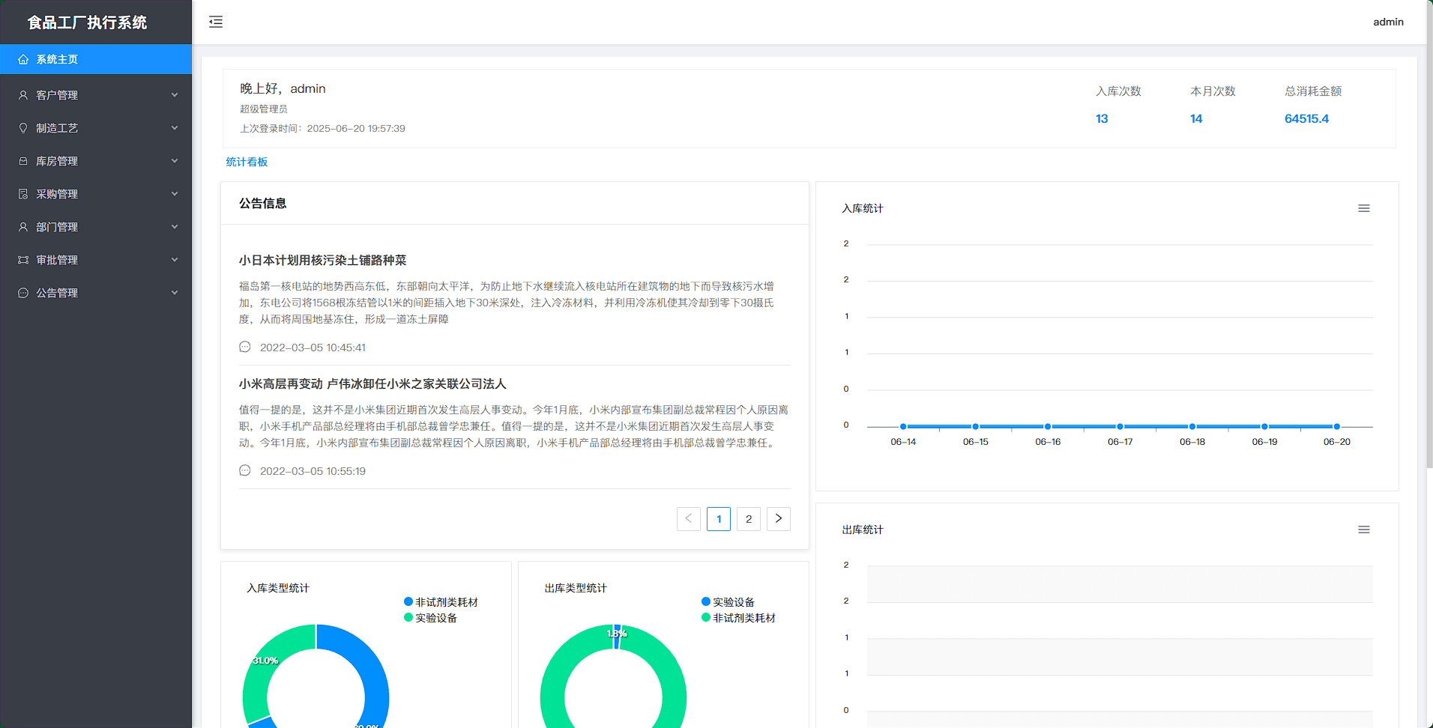Expand the 部门管理 submenu arrow
The image size is (1433, 728).
coord(175,227)
